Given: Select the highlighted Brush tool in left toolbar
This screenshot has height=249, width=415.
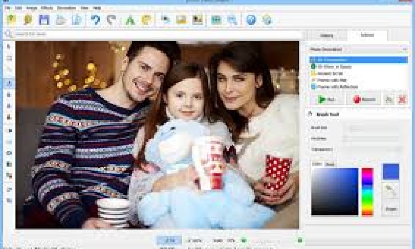Looking at the screenshot, I should pos(9,83).
